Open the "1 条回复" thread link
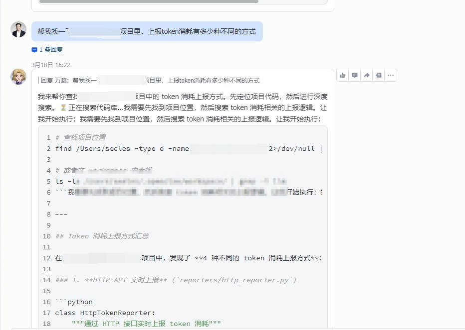This screenshot has width=465, height=330. pos(51,50)
